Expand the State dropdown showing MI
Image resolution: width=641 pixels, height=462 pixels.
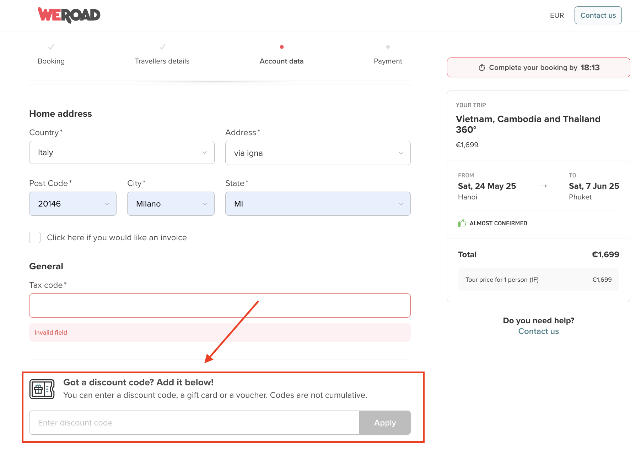pyautogui.click(x=318, y=204)
